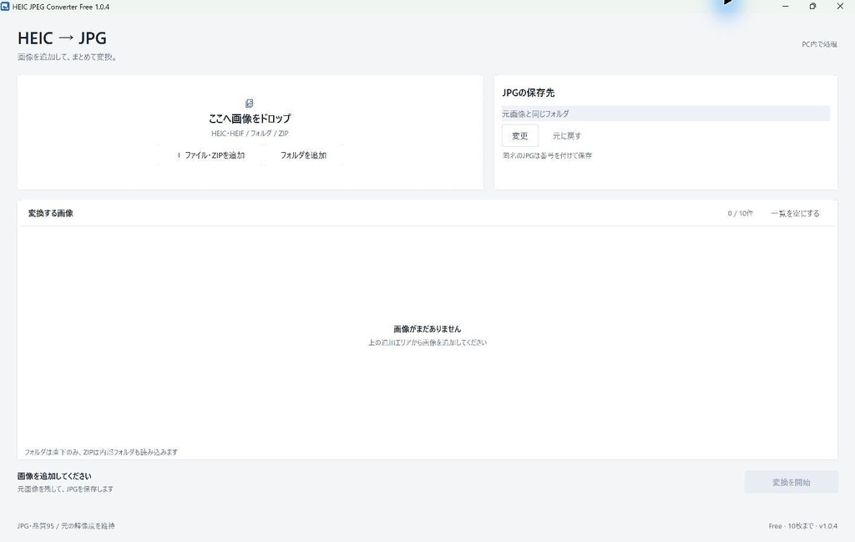Viewport: 855px width, 542px height.
Task: Restore down the converter window
Action: (x=812, y=7)
